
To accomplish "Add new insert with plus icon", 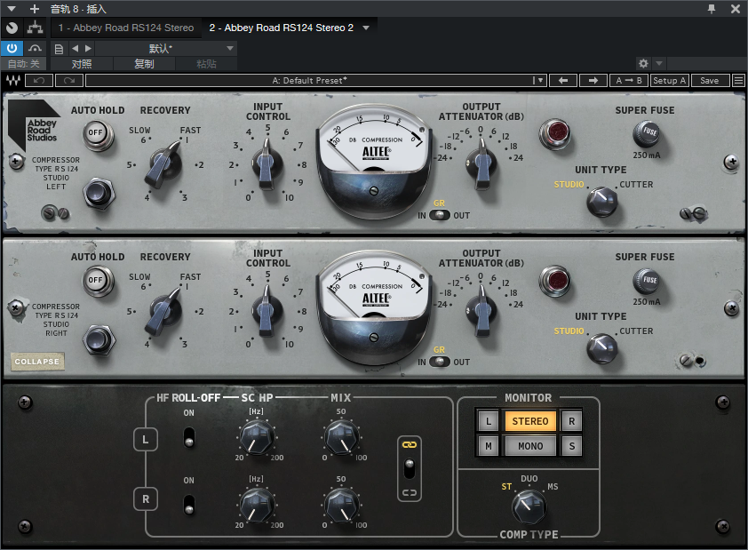I will click(35, 9).
